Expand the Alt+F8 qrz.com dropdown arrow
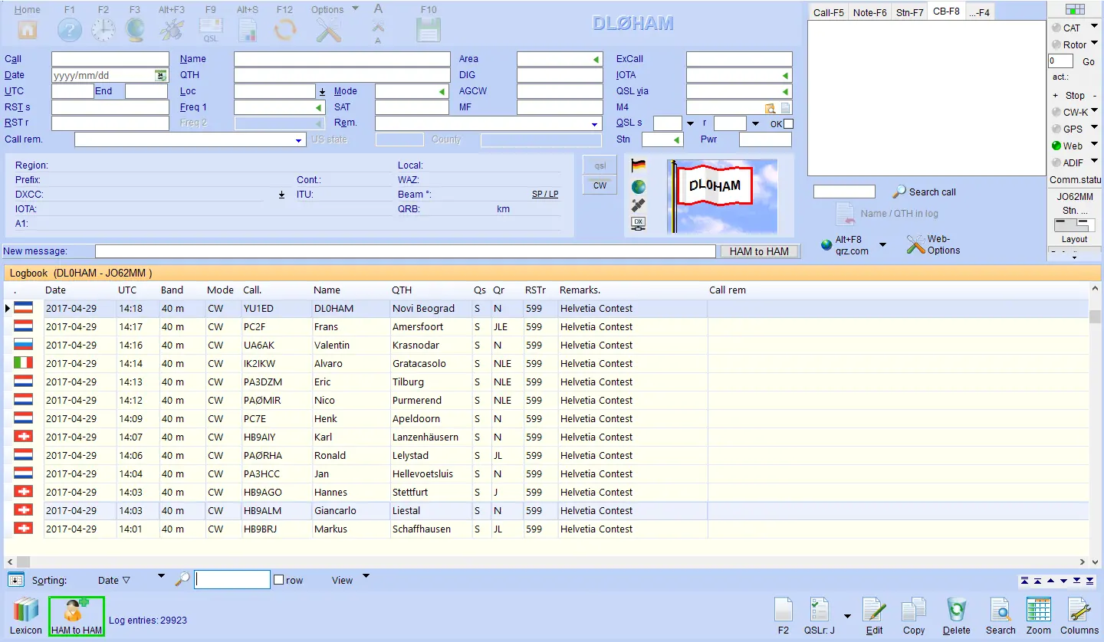The height and width of the screenshot is (642, 1104). tap(883, 245)
